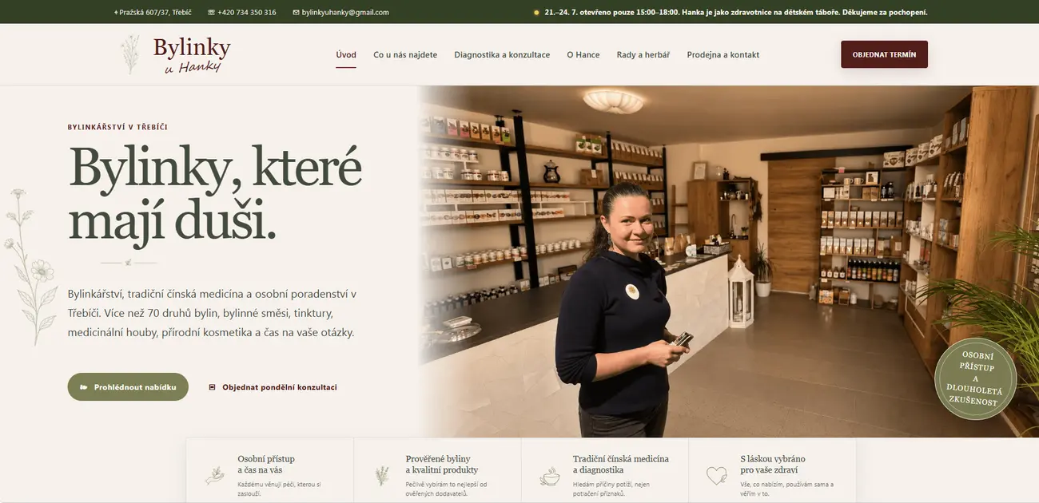This screenshot has height=503, width=1039.
Task: Open the O Hance page
Action: 583,55
